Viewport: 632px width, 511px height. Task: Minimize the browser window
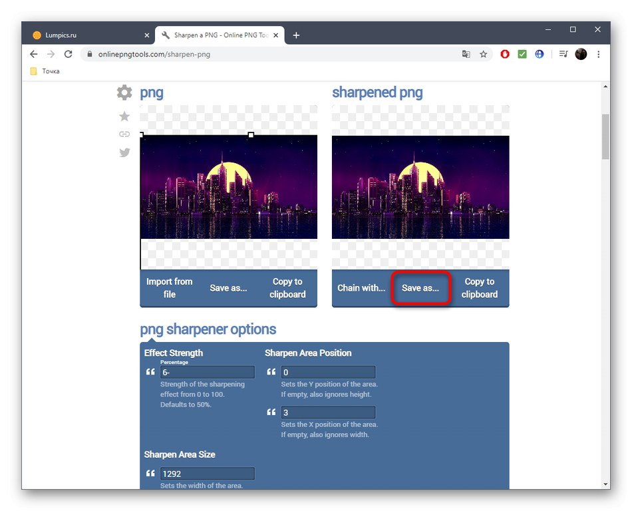point(548,29)
